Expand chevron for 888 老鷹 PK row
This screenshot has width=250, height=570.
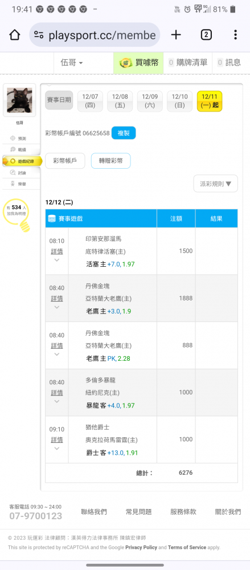[57, 354]
